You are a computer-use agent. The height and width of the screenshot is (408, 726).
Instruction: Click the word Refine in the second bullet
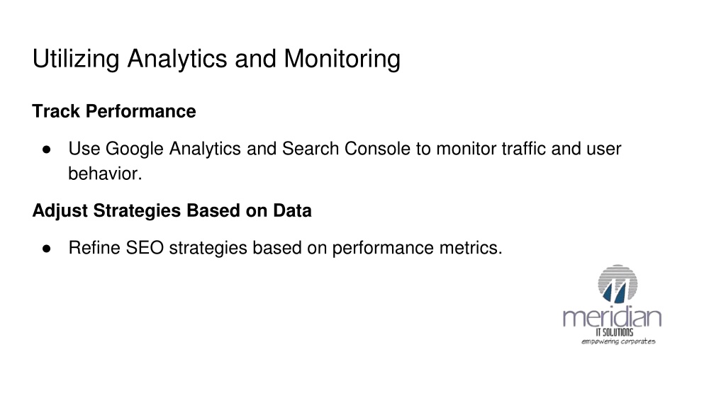tap(94, 248)
